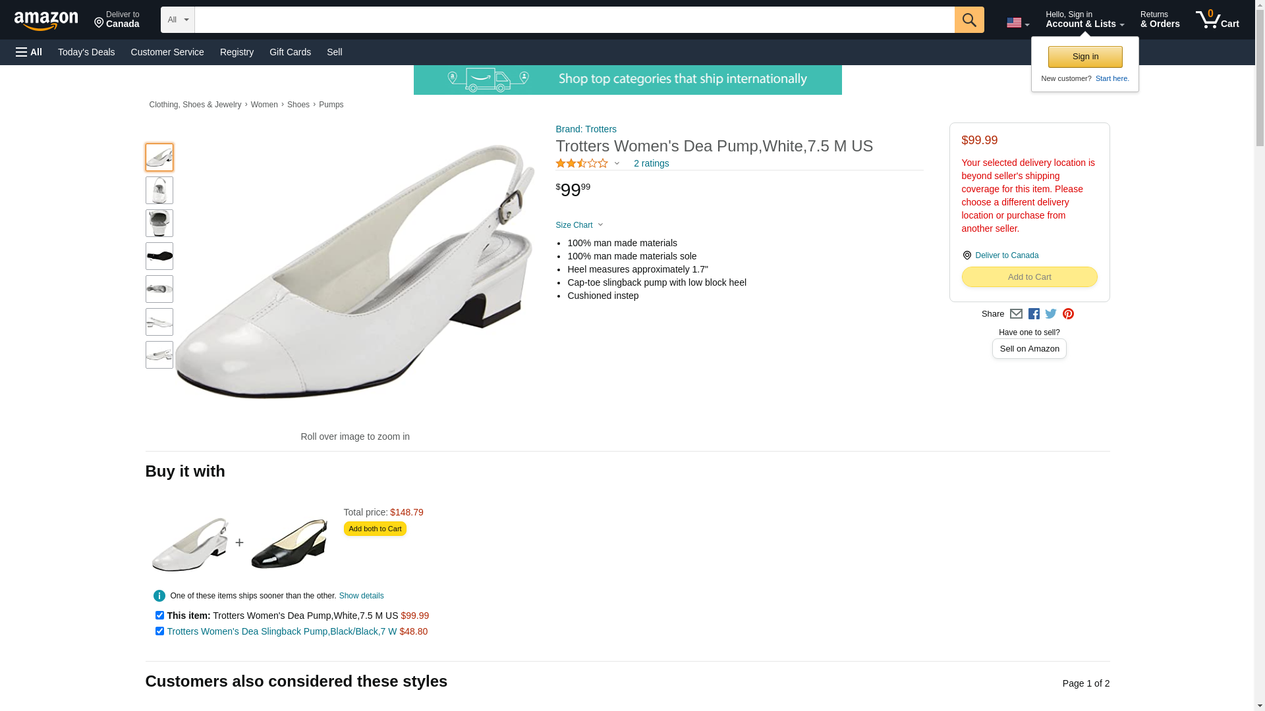The image size is (1265, 711).
Task: Expand the star rating breakdown arrow
Action: pos(617,163)
